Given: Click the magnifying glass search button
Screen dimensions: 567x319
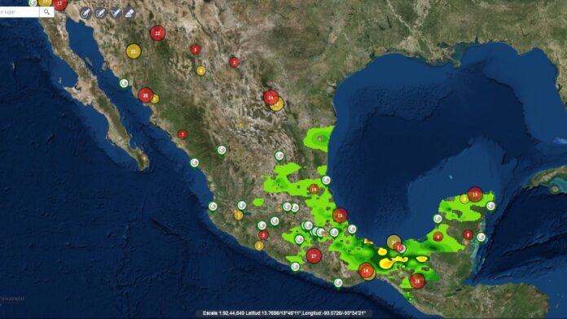Looking at the screenshot, I should (x=46, y=12).
